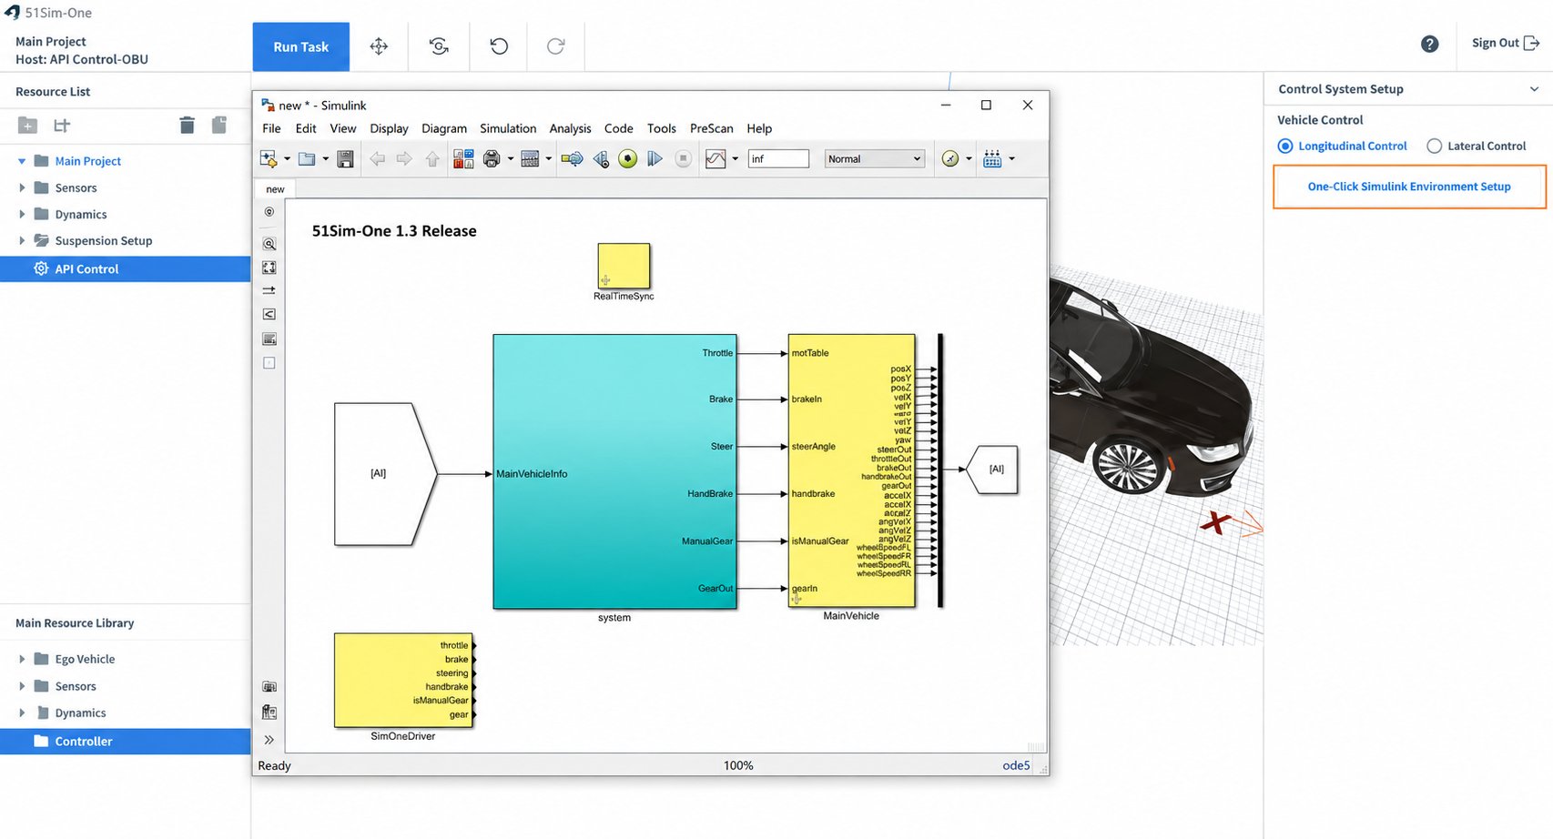This screenshot has width=1553, height=839.
Task: Click the Simulink open file folder icon
Action: pos(307,159)
